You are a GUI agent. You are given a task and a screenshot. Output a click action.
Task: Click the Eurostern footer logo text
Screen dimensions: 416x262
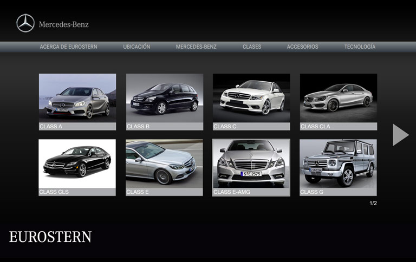[50, 237]
